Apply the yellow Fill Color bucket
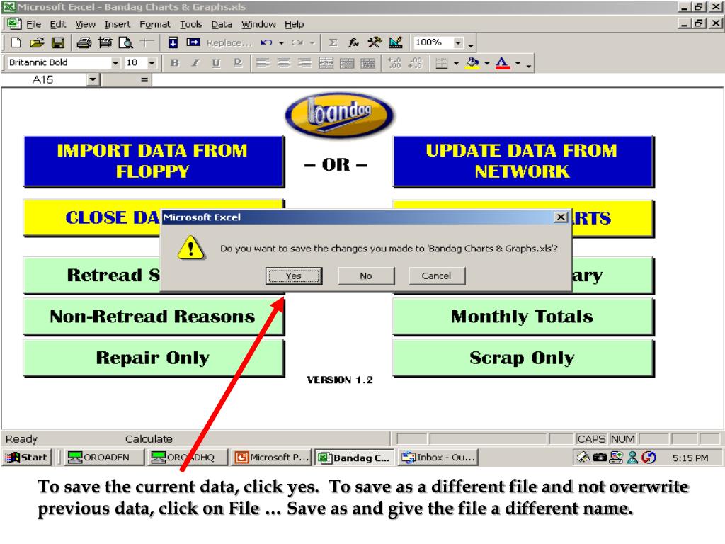The image size is (725, 544). (472, 63)
